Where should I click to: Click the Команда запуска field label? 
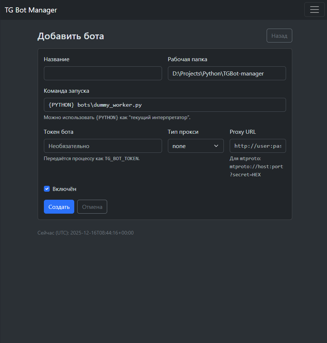tap(66, 91)
